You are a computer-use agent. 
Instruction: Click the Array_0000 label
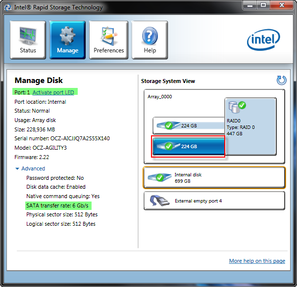160,97
